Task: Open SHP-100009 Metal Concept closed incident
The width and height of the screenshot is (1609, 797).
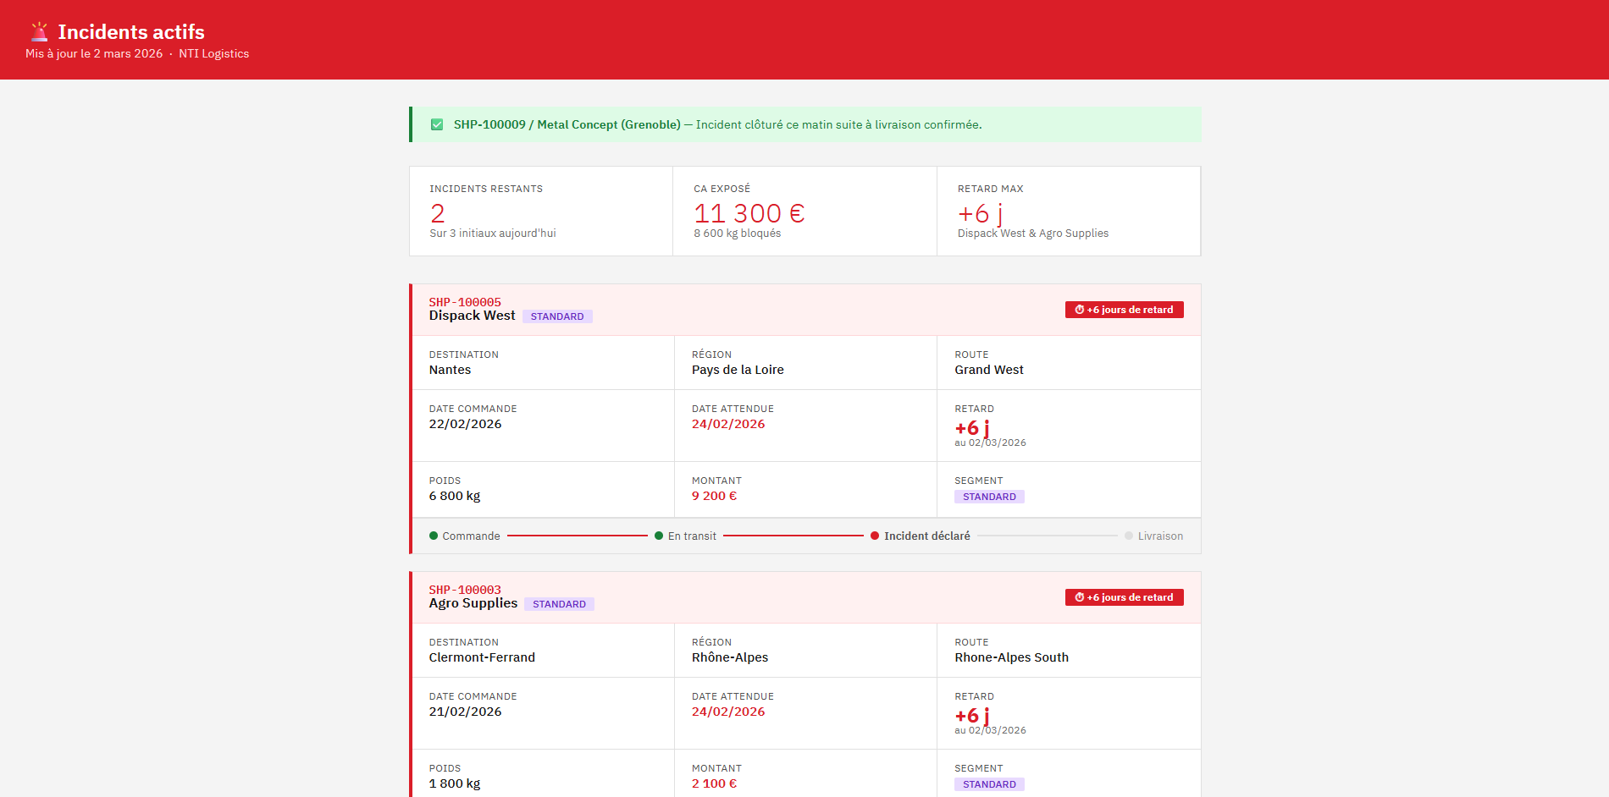Action: 567,124
